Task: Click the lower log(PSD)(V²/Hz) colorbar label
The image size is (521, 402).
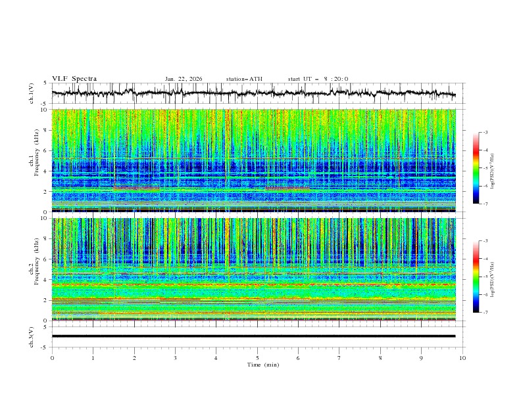Action: click(492, 280)
